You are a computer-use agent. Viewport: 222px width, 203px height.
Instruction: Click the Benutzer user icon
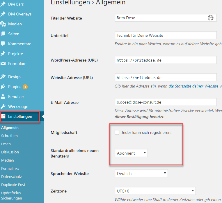coord(3,97)
